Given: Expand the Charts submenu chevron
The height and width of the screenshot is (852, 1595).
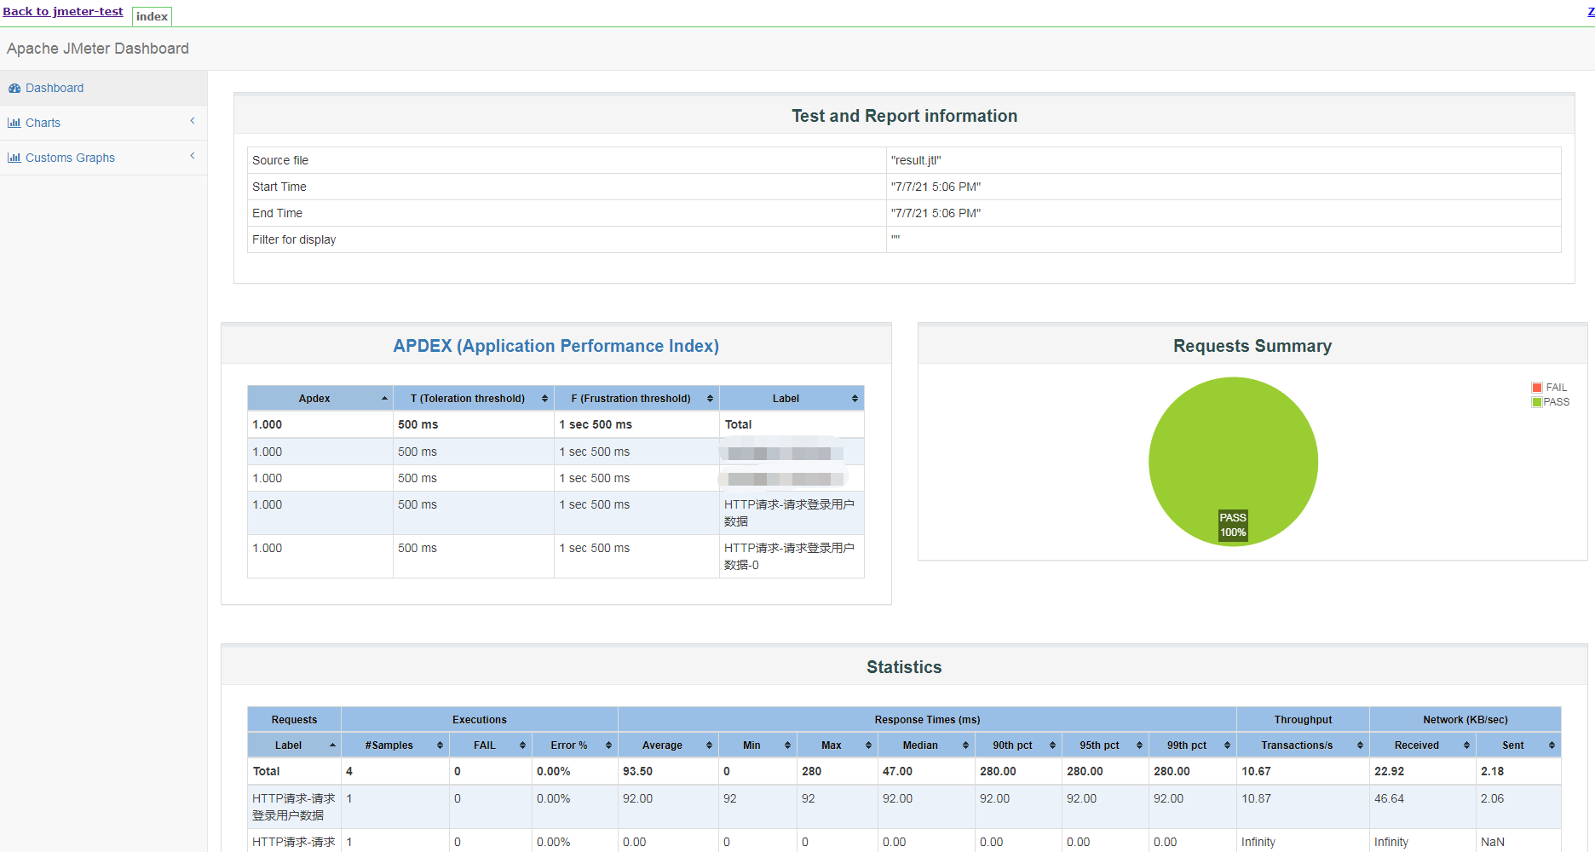Looking at the screenshot, I should pos(193,121).
